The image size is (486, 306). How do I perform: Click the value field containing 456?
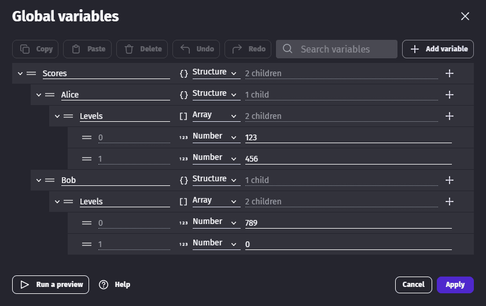pos(347,159)
